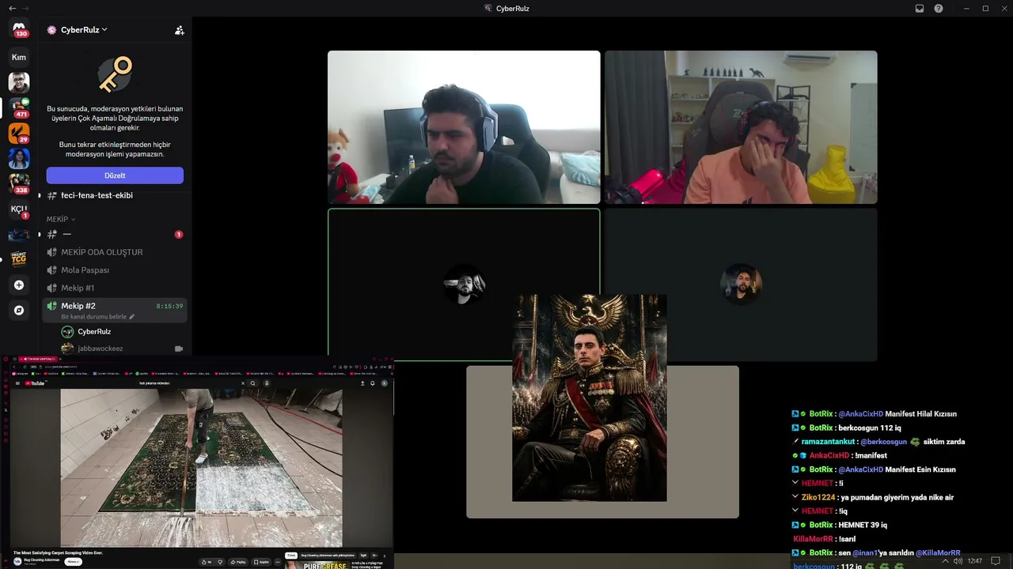Open server with 338 unread badge
Viewport: 1013px width, 569px height.
coord(19,183)
